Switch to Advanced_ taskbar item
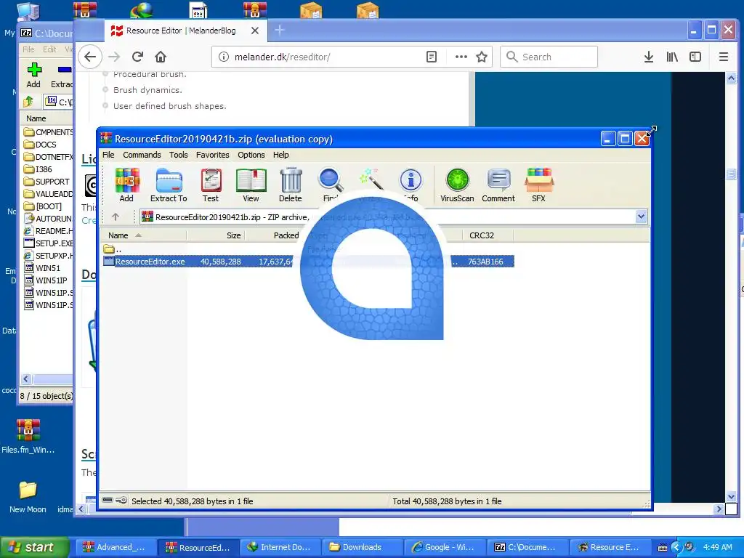 coord(116,547)
